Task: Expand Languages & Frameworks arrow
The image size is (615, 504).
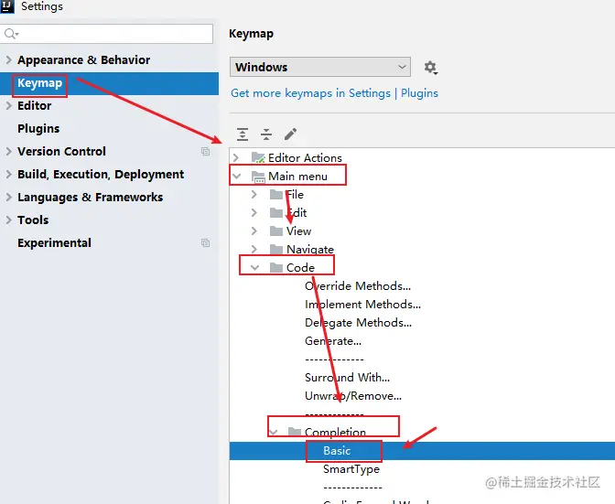Action: coord(8,198)
